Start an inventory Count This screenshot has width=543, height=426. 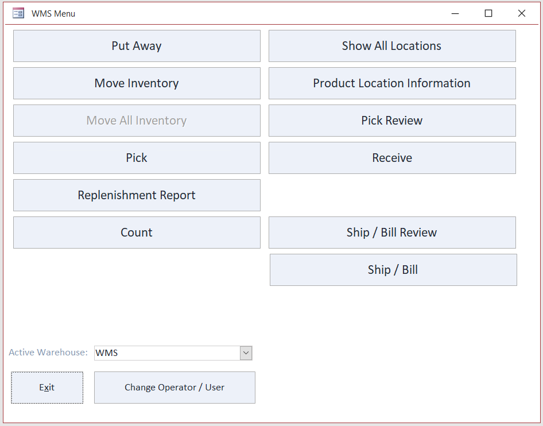(x=137, y=233)
